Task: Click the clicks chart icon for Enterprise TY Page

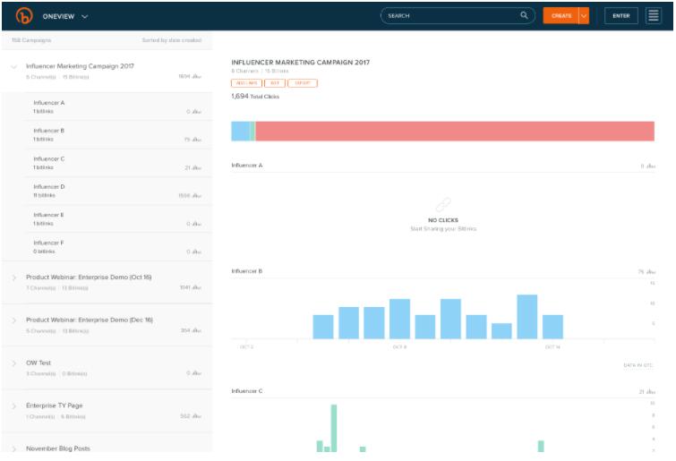Action: coord(198,416)
